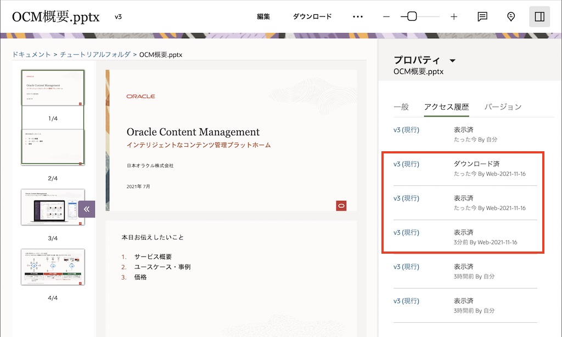Viewport: 562px width, 337px height.
Task: Open the more options ellipsis menu
Action: (358, 16)
